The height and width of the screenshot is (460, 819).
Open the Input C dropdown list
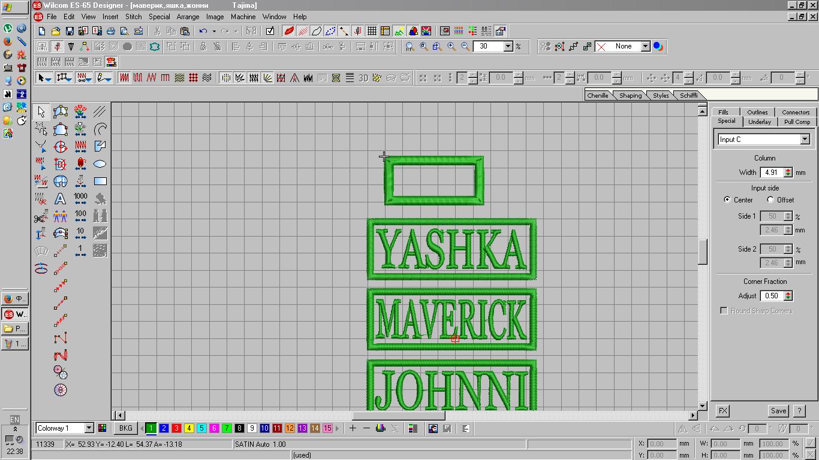click(x=805, y=140)
